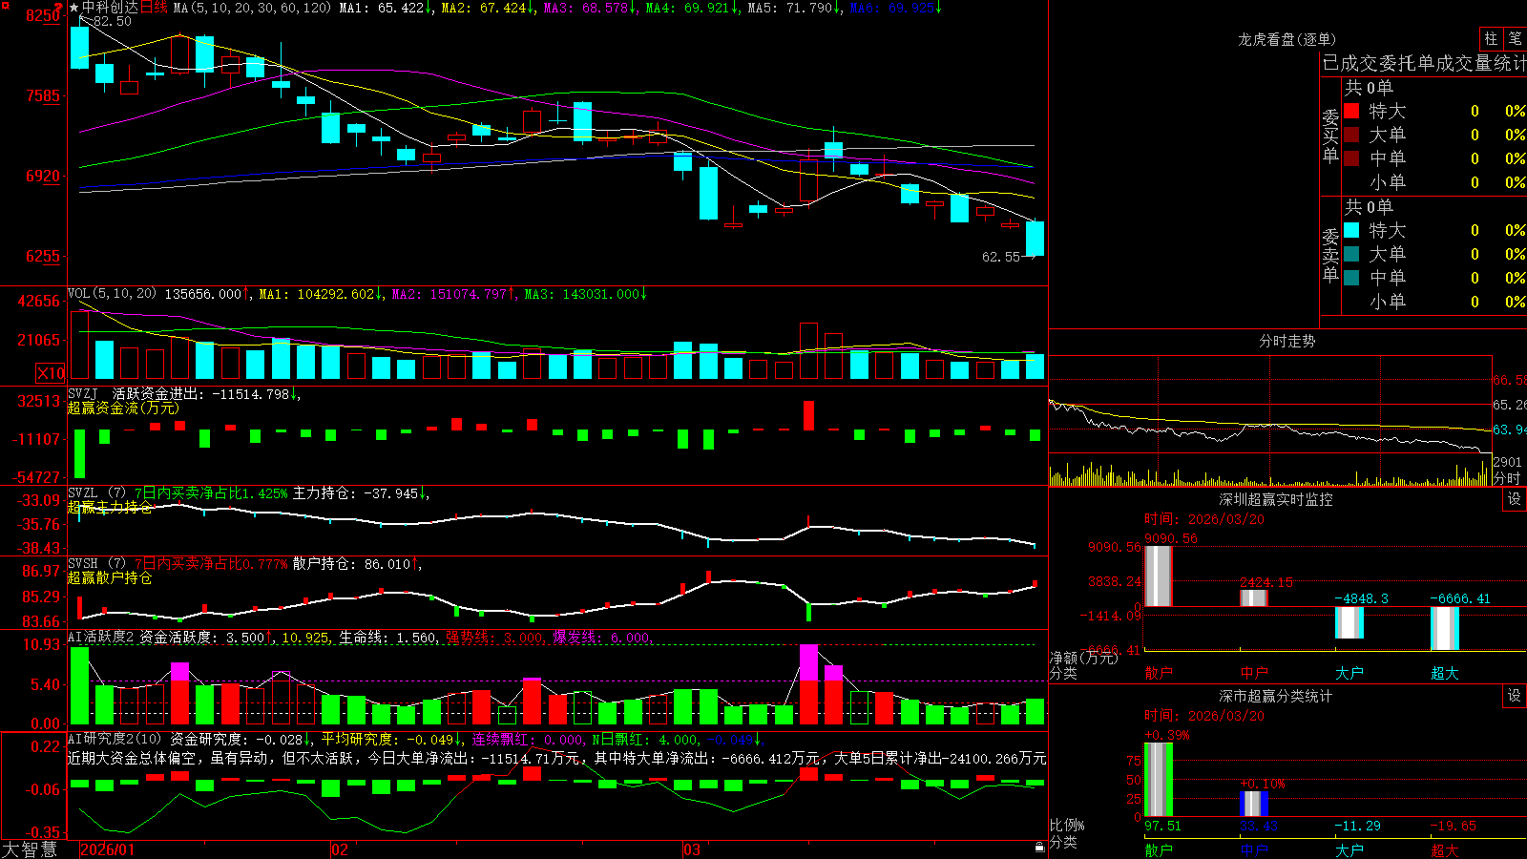Select the SVZJ indicator label
Screen dimensions: 1527x859
pos(83,393)
